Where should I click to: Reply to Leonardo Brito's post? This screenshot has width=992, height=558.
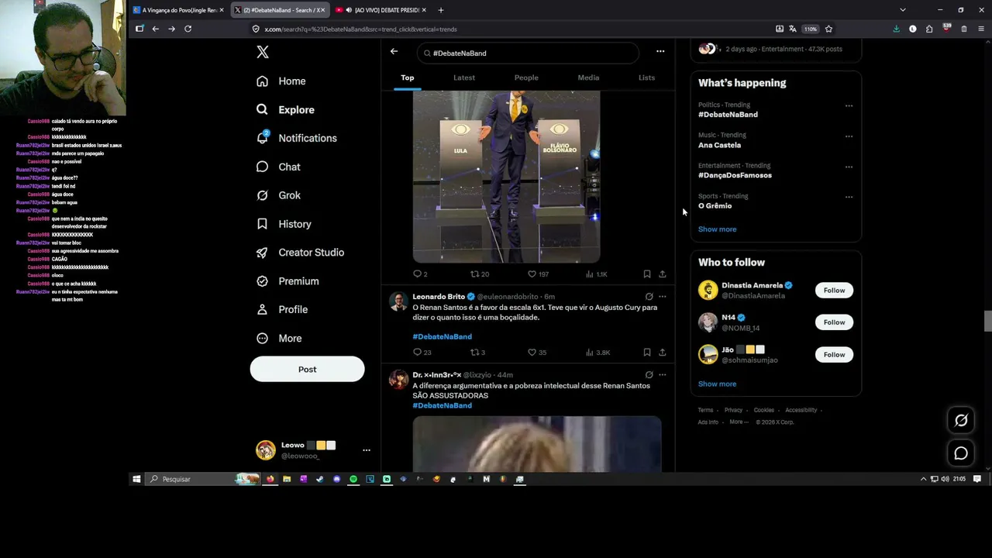tap(422, 352)
